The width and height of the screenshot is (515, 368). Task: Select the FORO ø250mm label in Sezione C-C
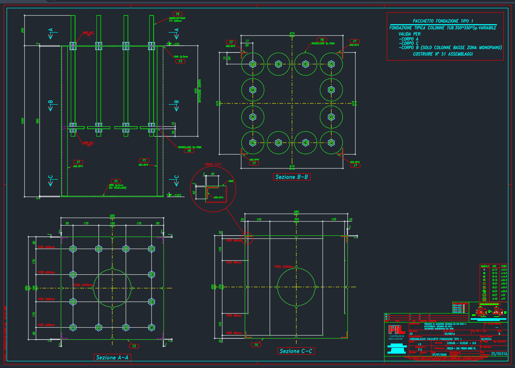tap(283, 267)
